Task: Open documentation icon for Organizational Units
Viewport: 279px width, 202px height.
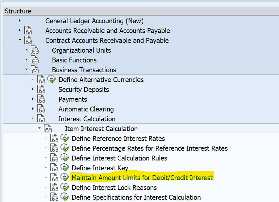Action: tap(35, 50)
